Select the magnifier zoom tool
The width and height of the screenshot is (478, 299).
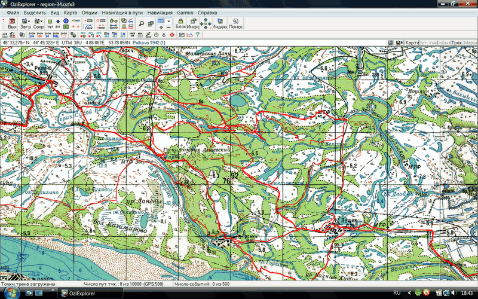pos(141,23)
